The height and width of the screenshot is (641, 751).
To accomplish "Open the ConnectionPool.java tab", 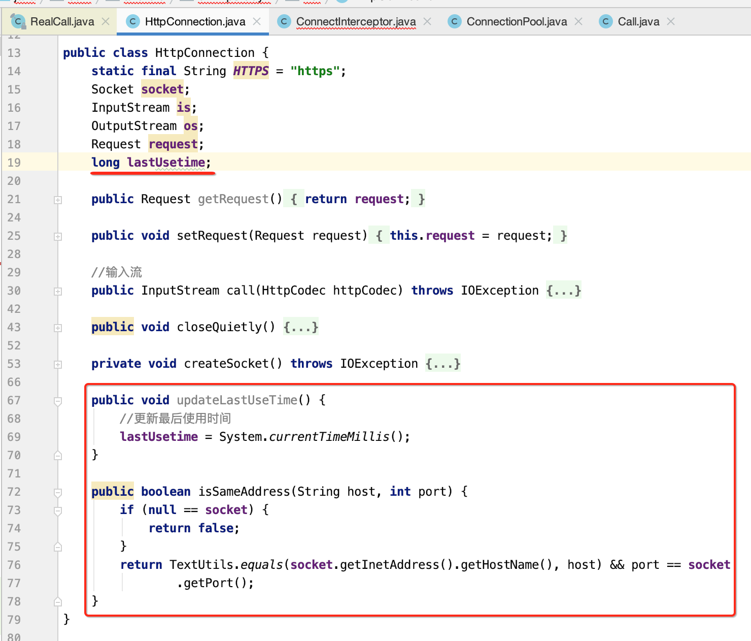I will coord(516,22).
